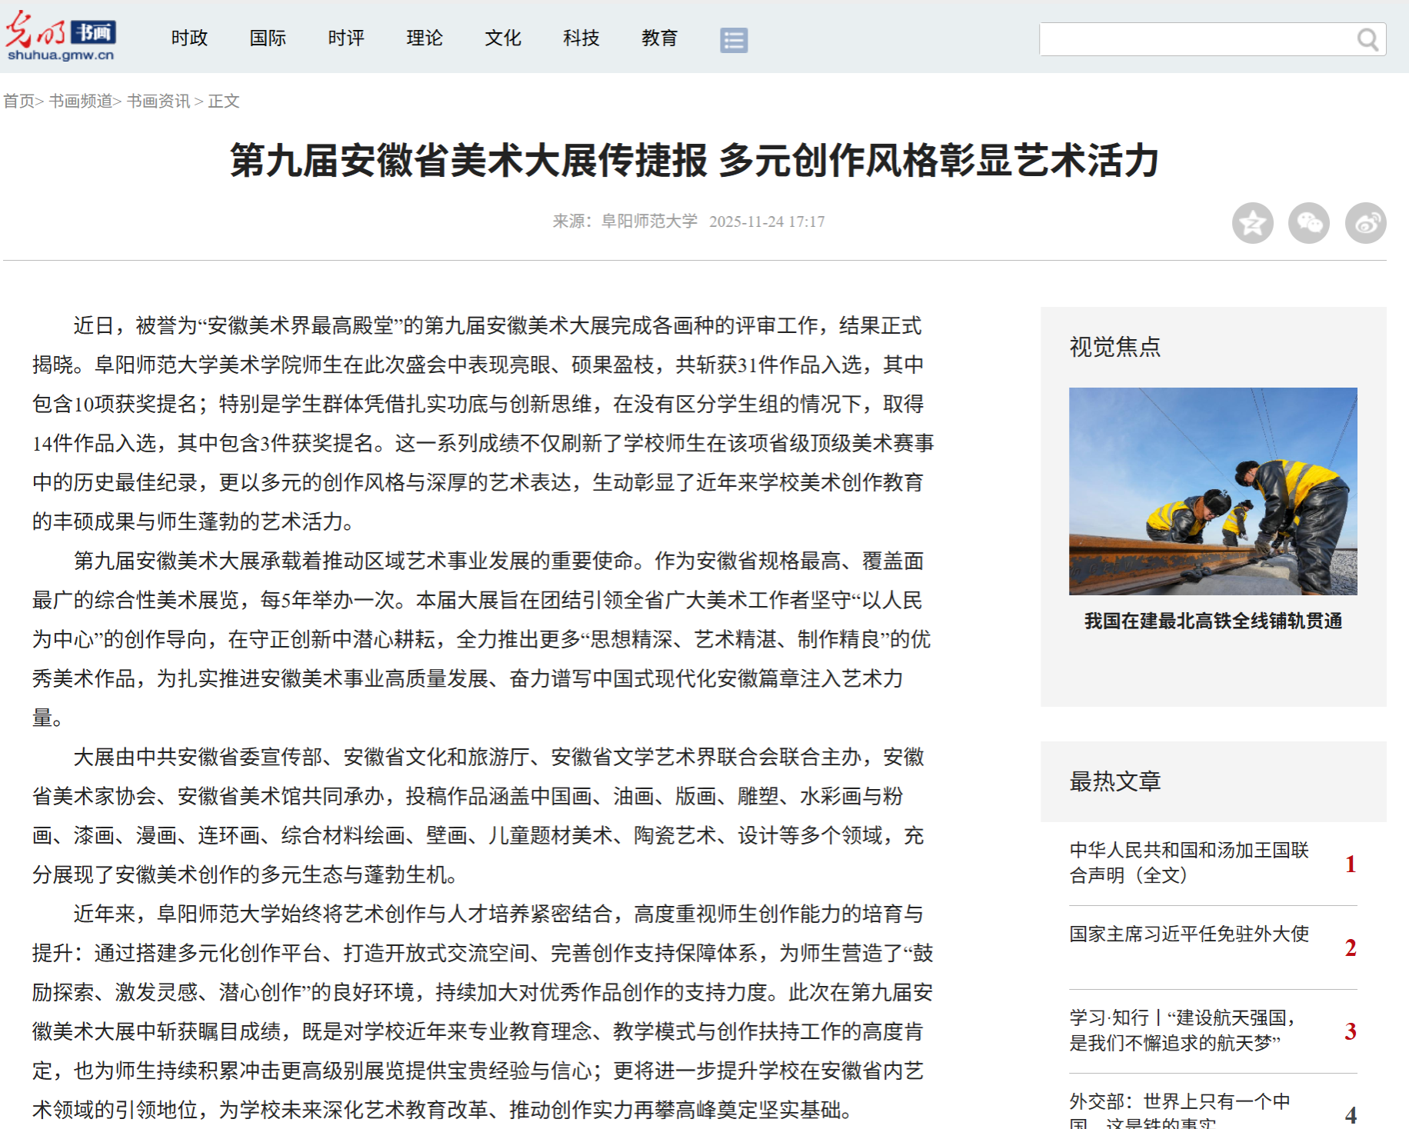Share article via Weibo icon
Viewport: 1409px width, 1129px height.
1365,223
